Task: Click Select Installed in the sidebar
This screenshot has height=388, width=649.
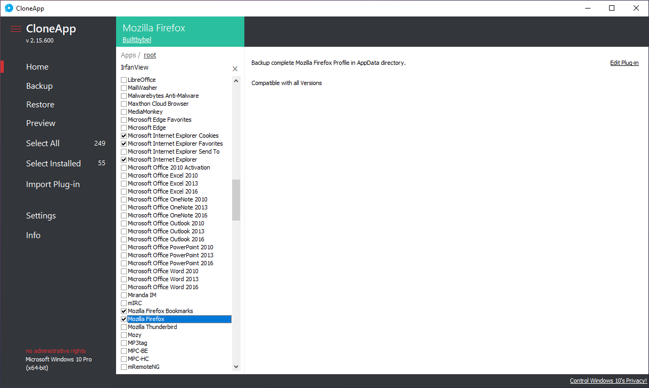Action: point(53,164)
